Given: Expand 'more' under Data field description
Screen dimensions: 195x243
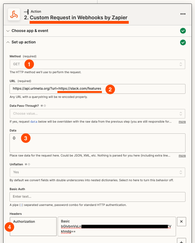Looking at the screenshot, I should click(182, 156).
